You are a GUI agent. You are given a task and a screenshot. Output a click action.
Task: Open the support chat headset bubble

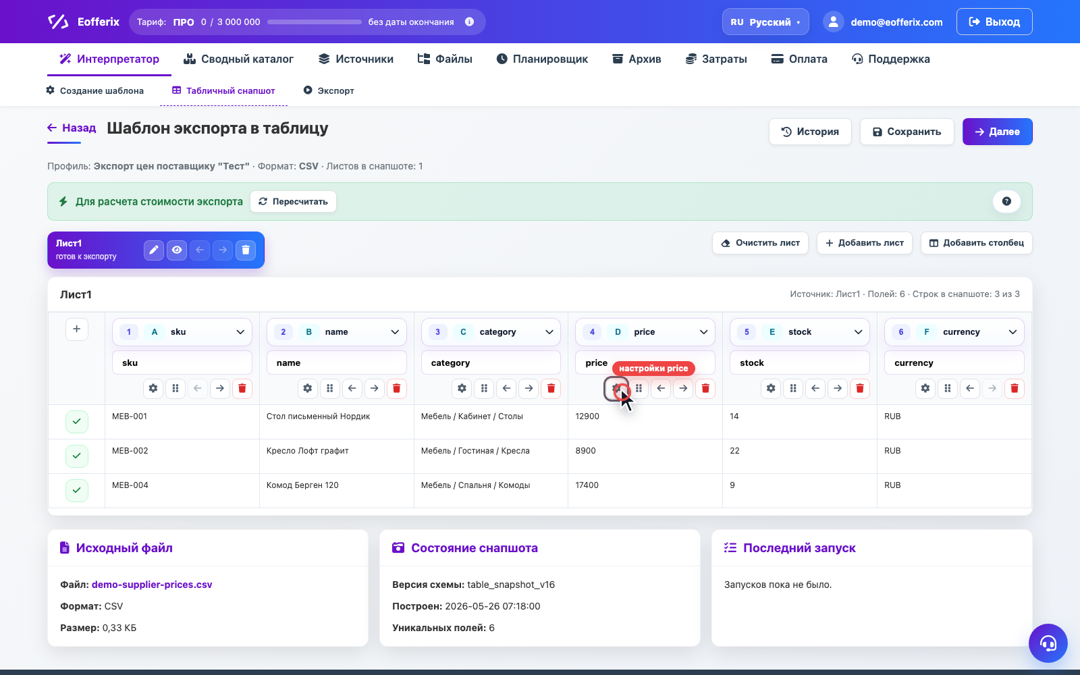click(1048, 643)
